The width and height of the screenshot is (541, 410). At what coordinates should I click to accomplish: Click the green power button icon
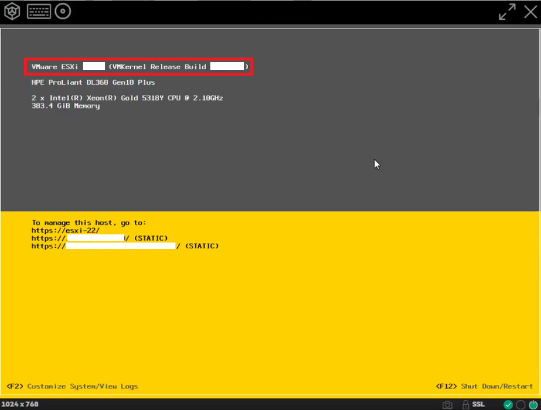tap(533, 404)
